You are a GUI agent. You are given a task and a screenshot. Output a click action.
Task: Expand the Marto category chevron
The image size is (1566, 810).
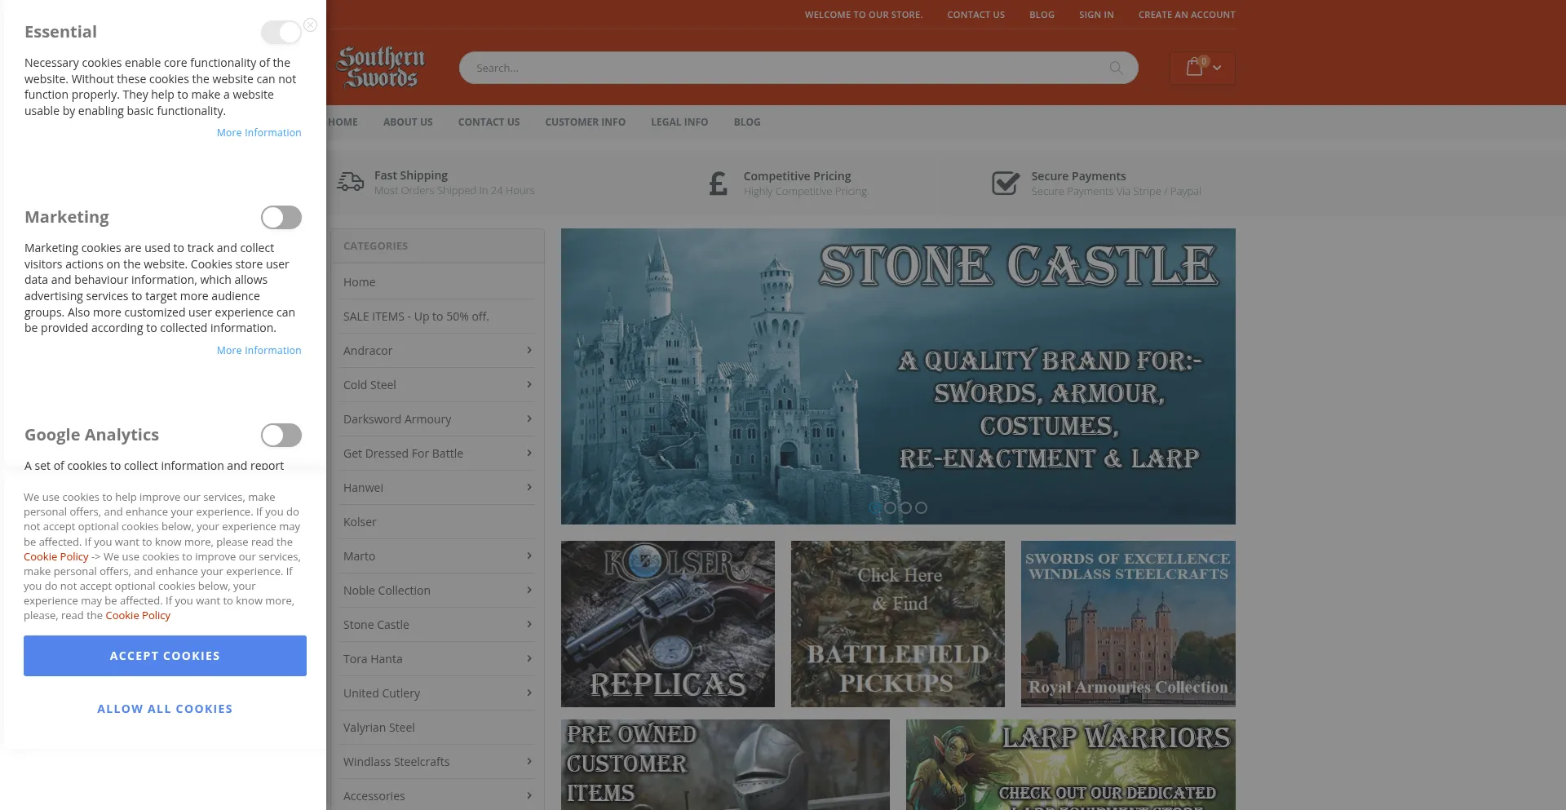click(529, 556)
